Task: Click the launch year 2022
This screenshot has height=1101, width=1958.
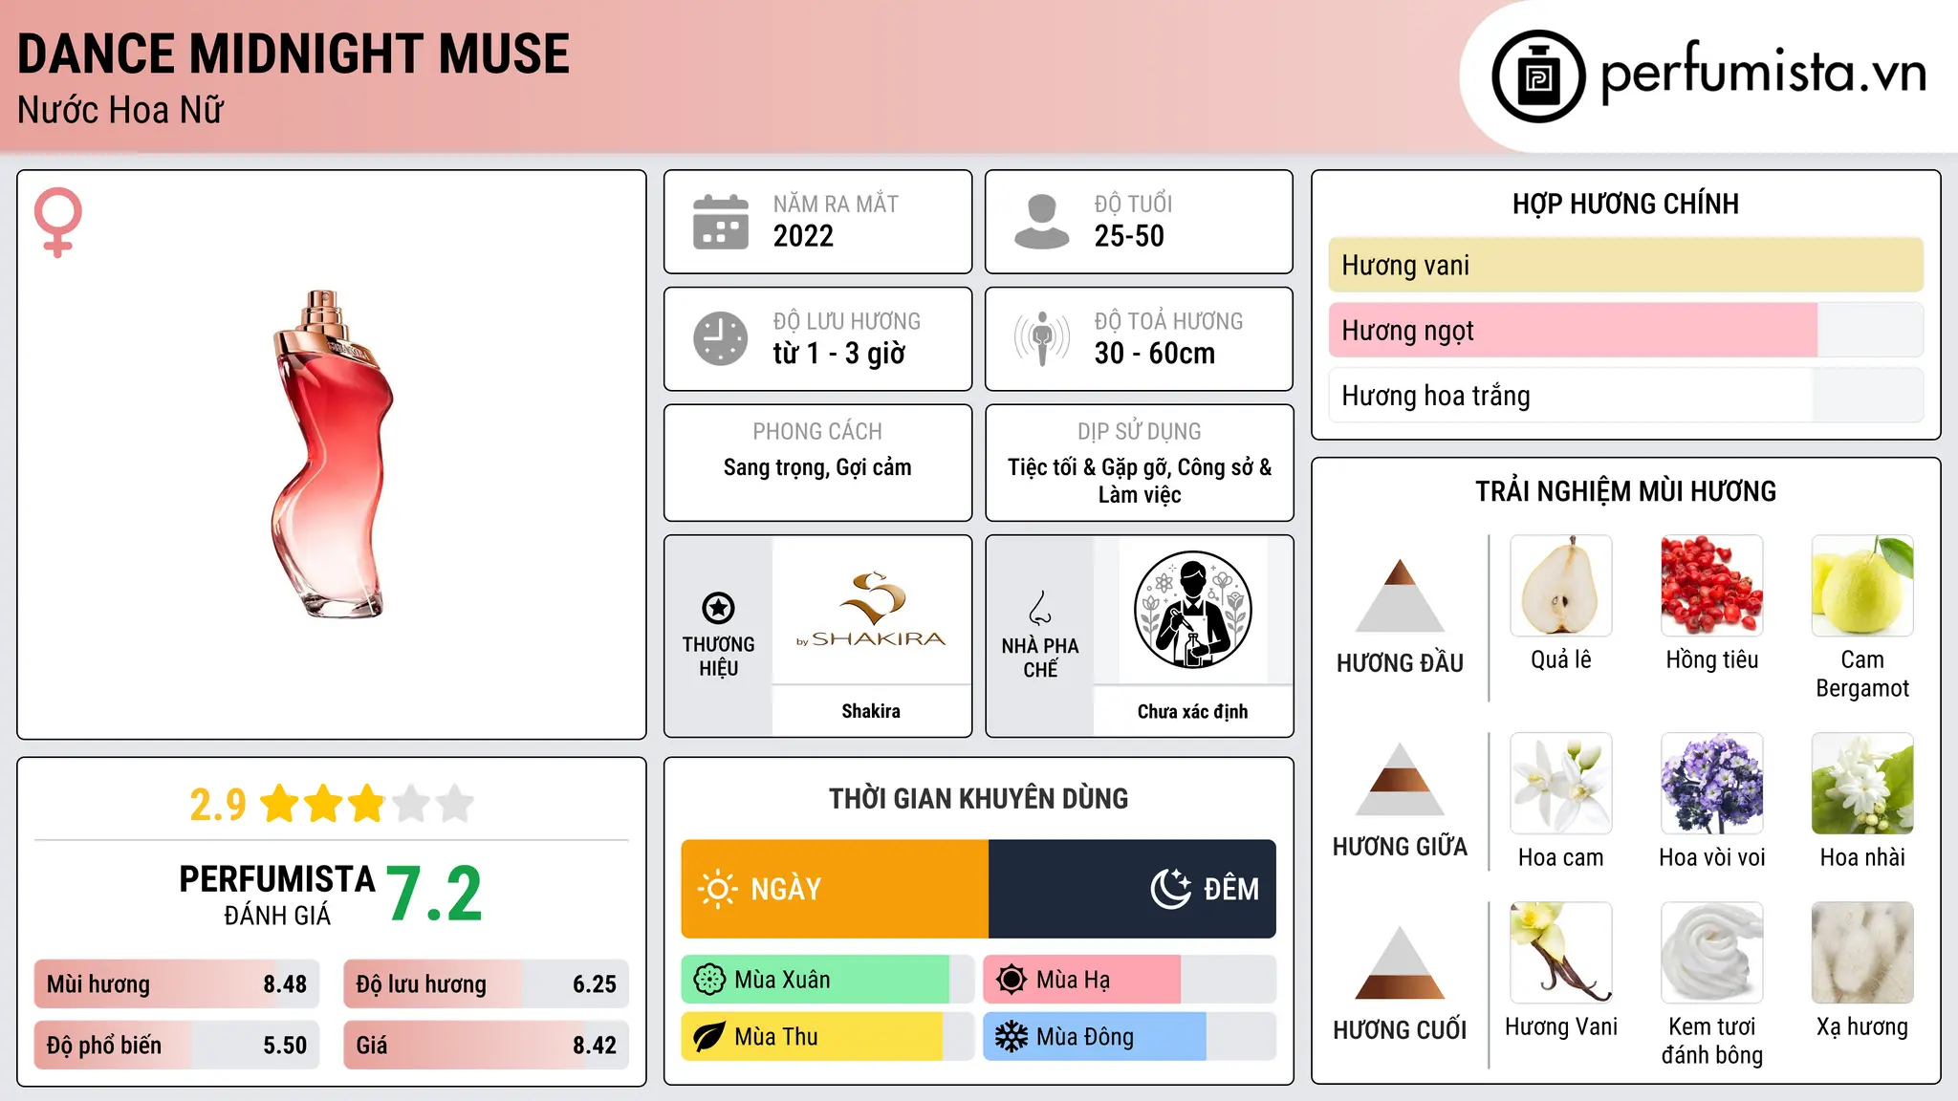Action: tap(803, 236)
